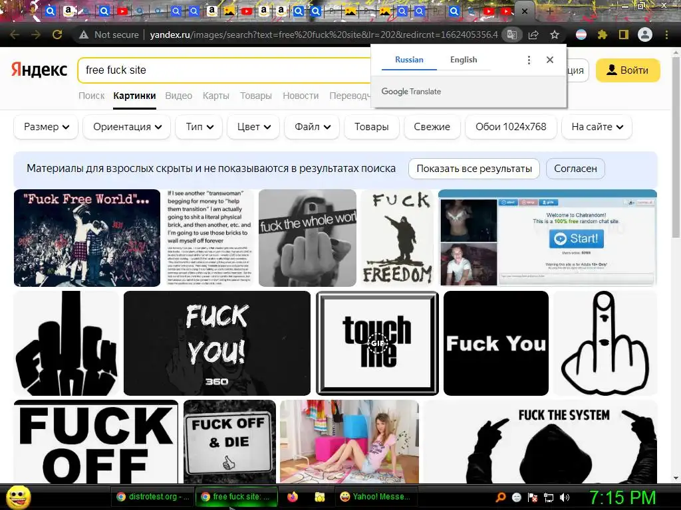Go back using the browser back arrow
Image resolution: width=681 pixels, height=510 pixels.
(x=15, y=35)
